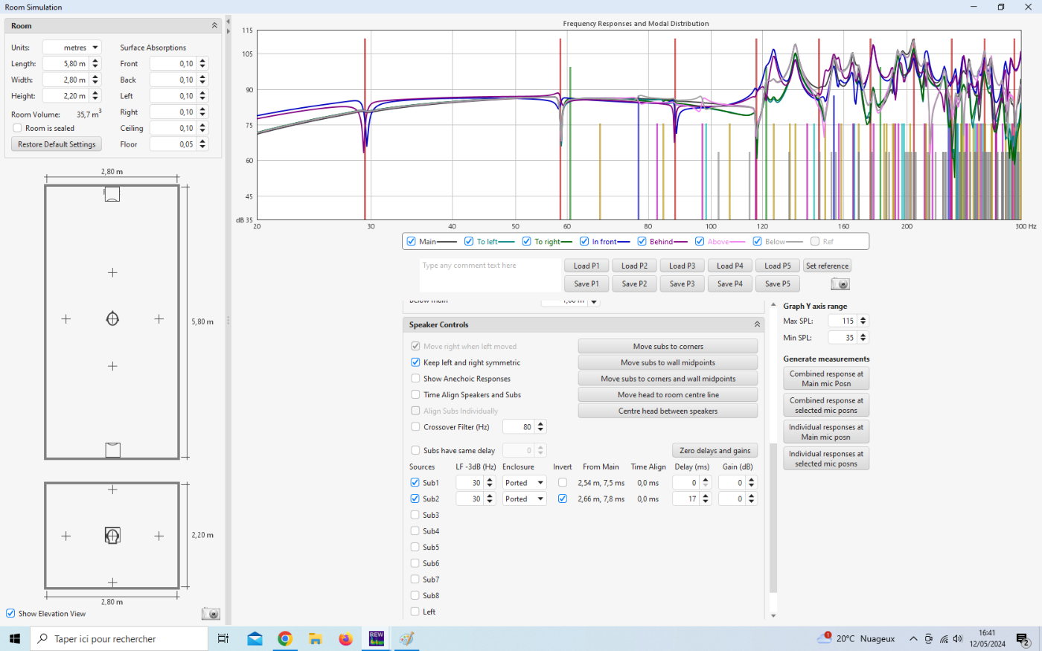The height and width of the screenshot is (651, 1042).
Task: Toggle the Crossover Filter checkbox
Action: (415, 427)
